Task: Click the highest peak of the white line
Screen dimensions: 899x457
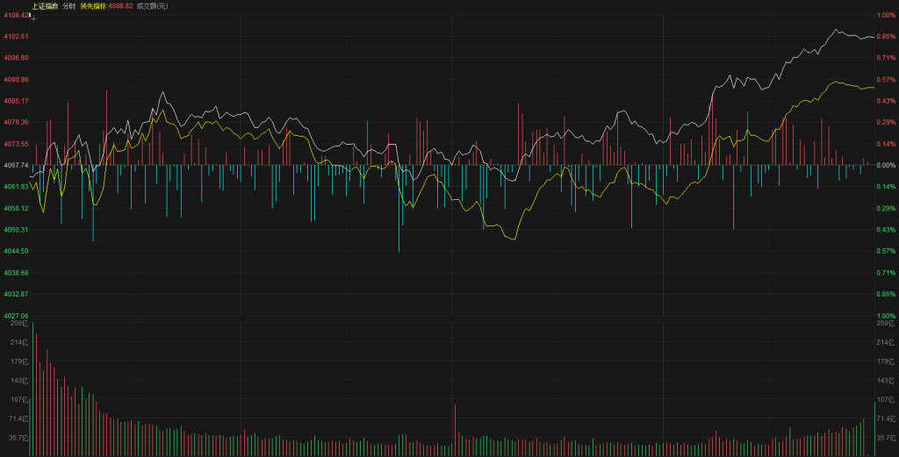Action: tap(834, 29)
